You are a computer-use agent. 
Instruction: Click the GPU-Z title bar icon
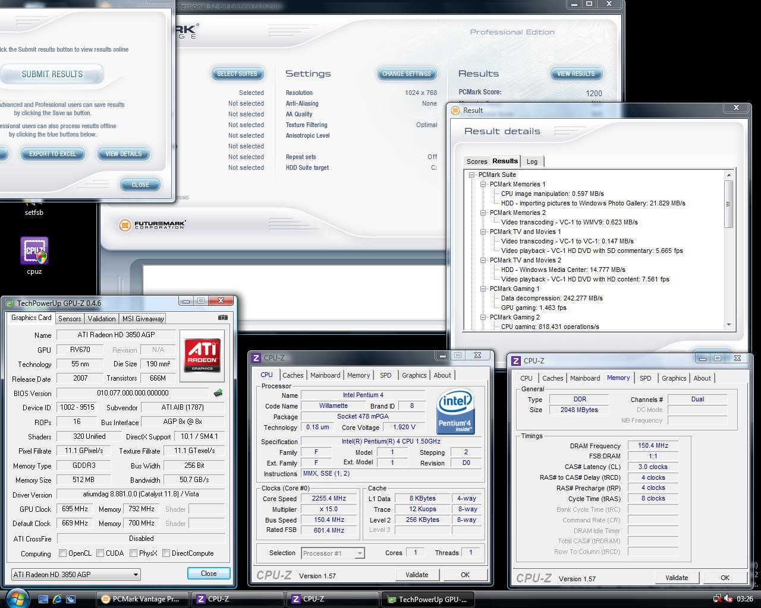tap(10, 303)
